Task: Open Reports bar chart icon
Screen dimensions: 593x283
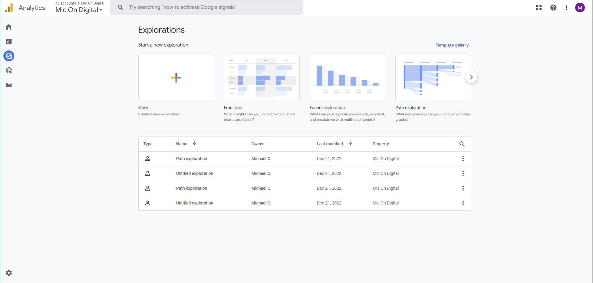Action: (x=9, y=41)
